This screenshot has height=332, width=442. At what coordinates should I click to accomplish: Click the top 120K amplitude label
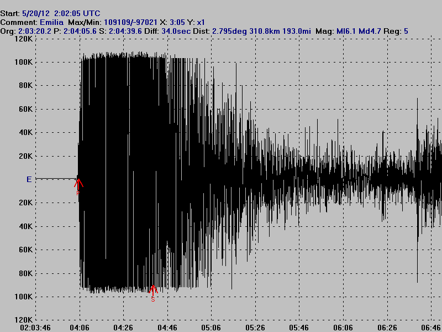(x=23, y=39)
